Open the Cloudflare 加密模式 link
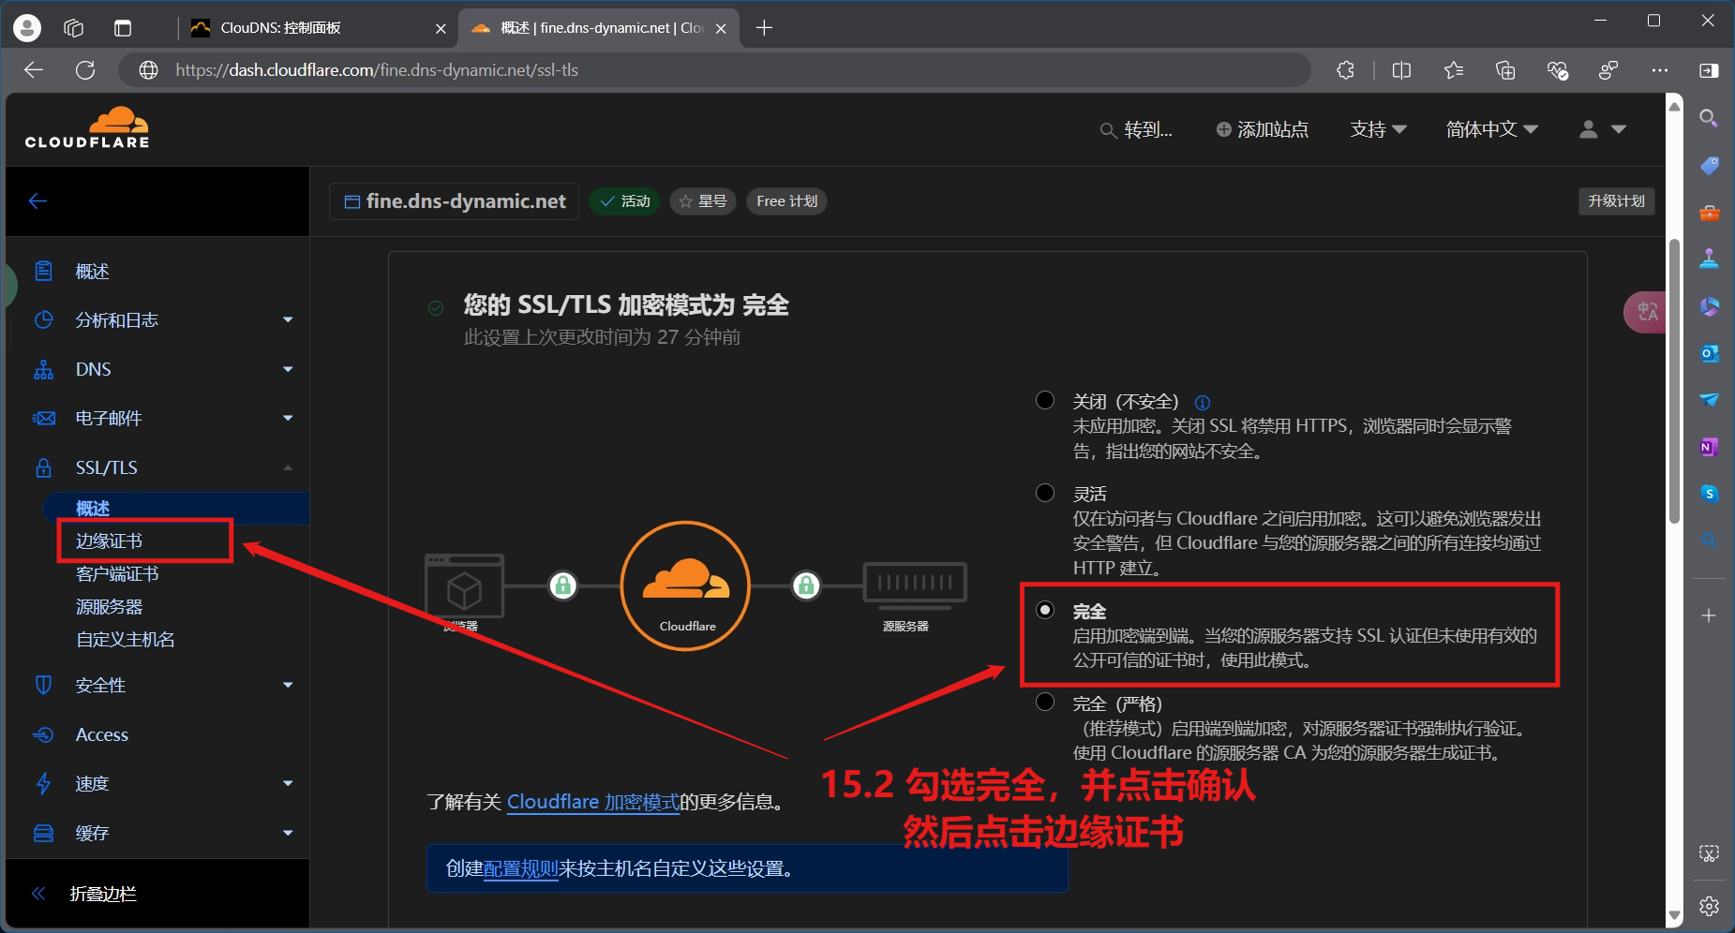Viewport: 1735px width, 933px height. (592, 803)
